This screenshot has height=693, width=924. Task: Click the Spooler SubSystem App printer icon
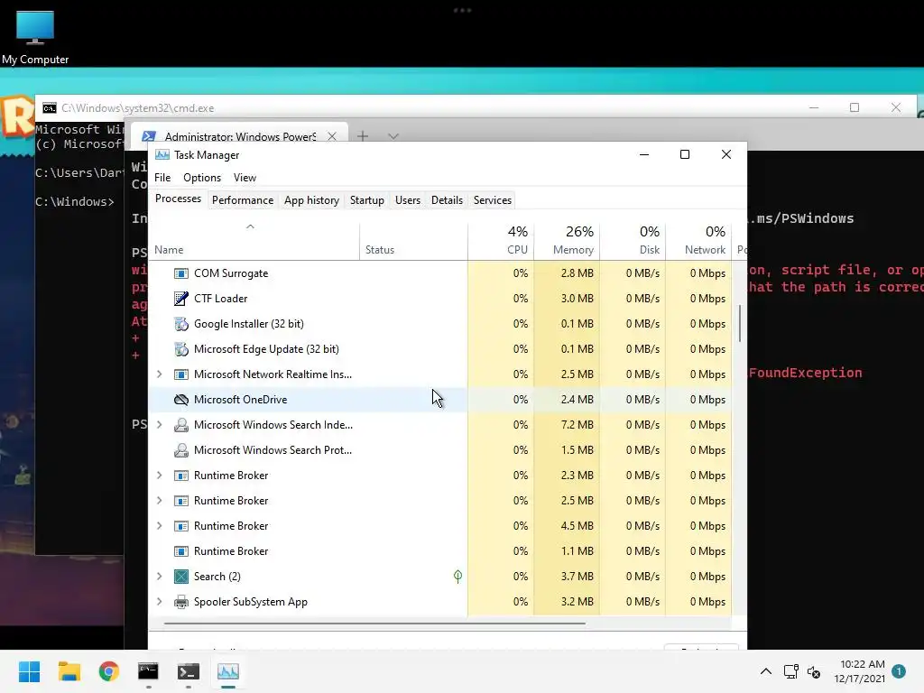click(180, 602)
